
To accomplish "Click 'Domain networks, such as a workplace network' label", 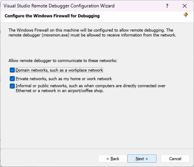I will point(59,70).
